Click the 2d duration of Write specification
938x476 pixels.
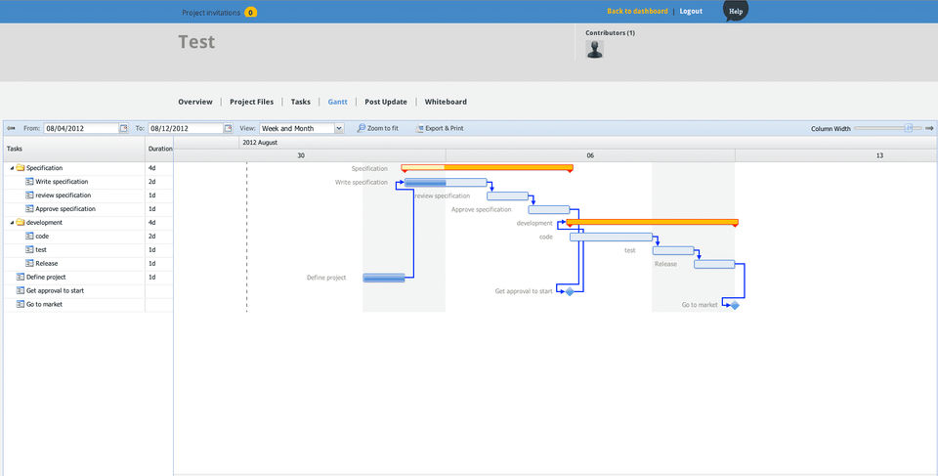(x=152, y=182)
